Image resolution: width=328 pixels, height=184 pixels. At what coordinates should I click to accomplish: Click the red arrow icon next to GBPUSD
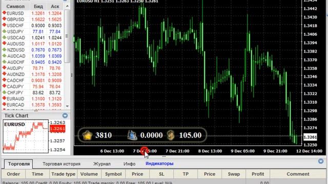4,19
